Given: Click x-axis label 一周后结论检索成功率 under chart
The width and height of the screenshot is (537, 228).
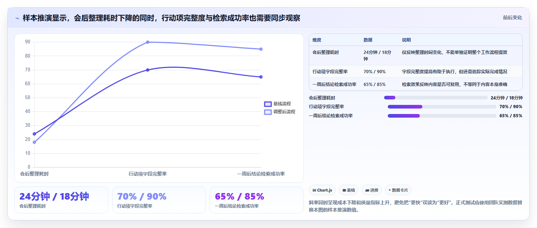Looking at the screenshot, I should (261, 174).
